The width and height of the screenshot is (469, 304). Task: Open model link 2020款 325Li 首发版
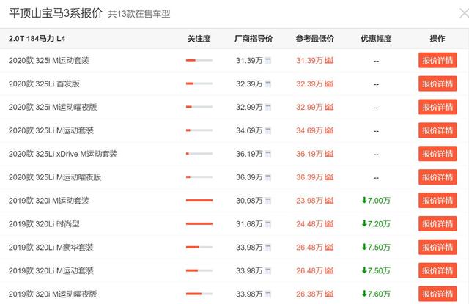tap(44, 84)
